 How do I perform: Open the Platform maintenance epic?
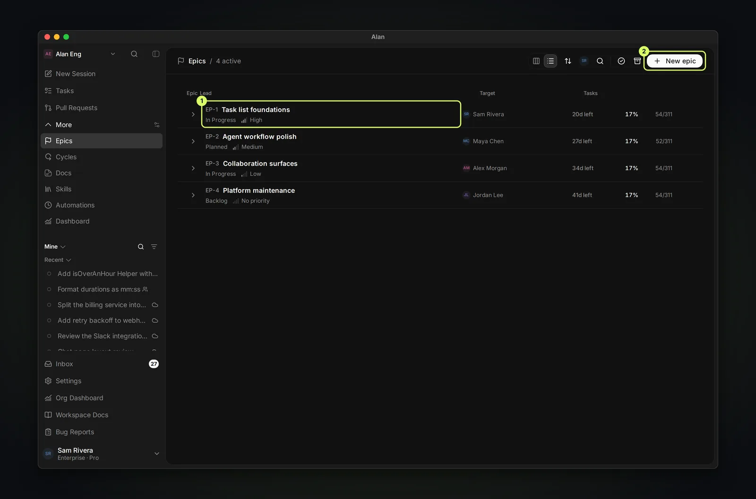258,190
